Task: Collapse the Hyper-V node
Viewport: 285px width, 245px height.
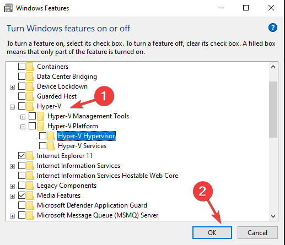Action: [x=12, y=107]
